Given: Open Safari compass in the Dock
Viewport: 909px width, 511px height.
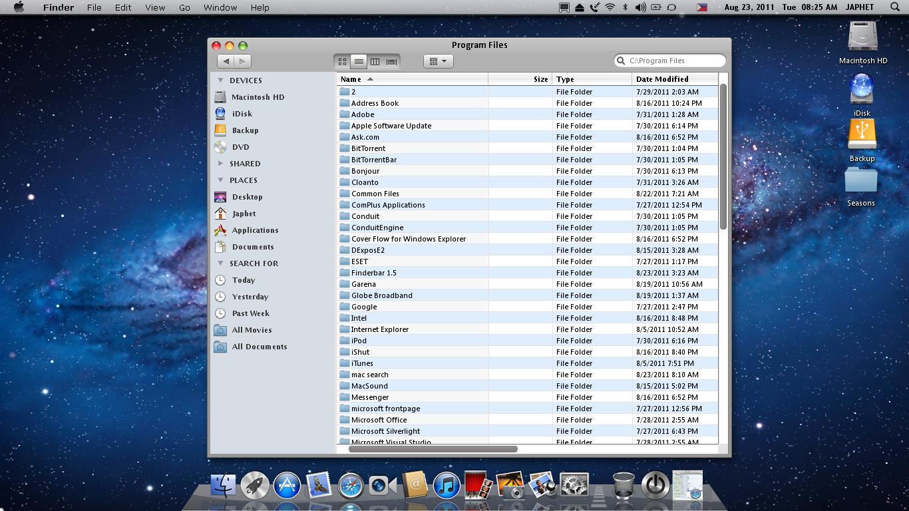Looking at the screenshot, I should (351, 486).
